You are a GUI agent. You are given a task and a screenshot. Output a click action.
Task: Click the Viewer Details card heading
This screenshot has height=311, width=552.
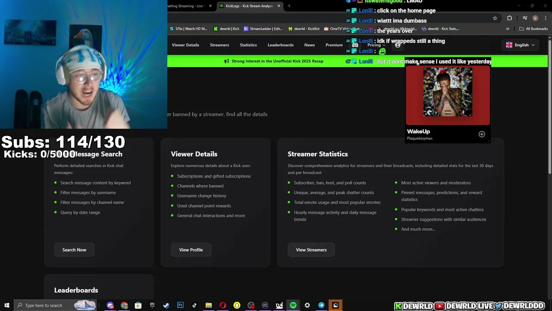coord(194,154)
